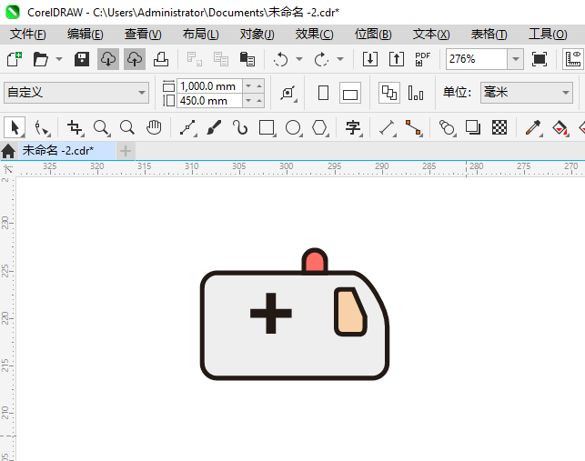Set page to portrait orientation
The width and height of the screenshot is (585, 461).
pyautogui.click(x=324, y=93)
